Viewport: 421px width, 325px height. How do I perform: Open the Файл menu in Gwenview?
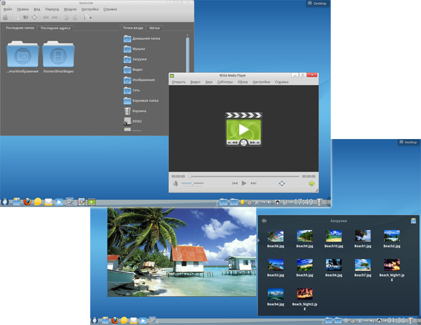(7, 9)
